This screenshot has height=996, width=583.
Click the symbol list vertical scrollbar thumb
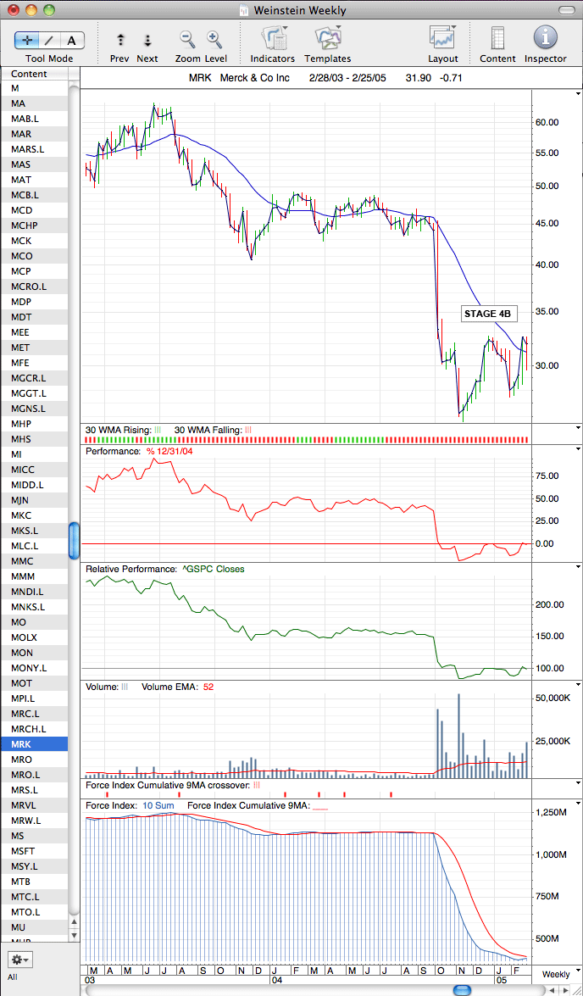click(x=75, y=540)
